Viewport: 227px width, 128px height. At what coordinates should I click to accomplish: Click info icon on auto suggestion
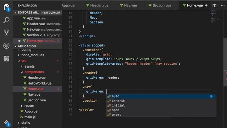(x=211, y=96)
